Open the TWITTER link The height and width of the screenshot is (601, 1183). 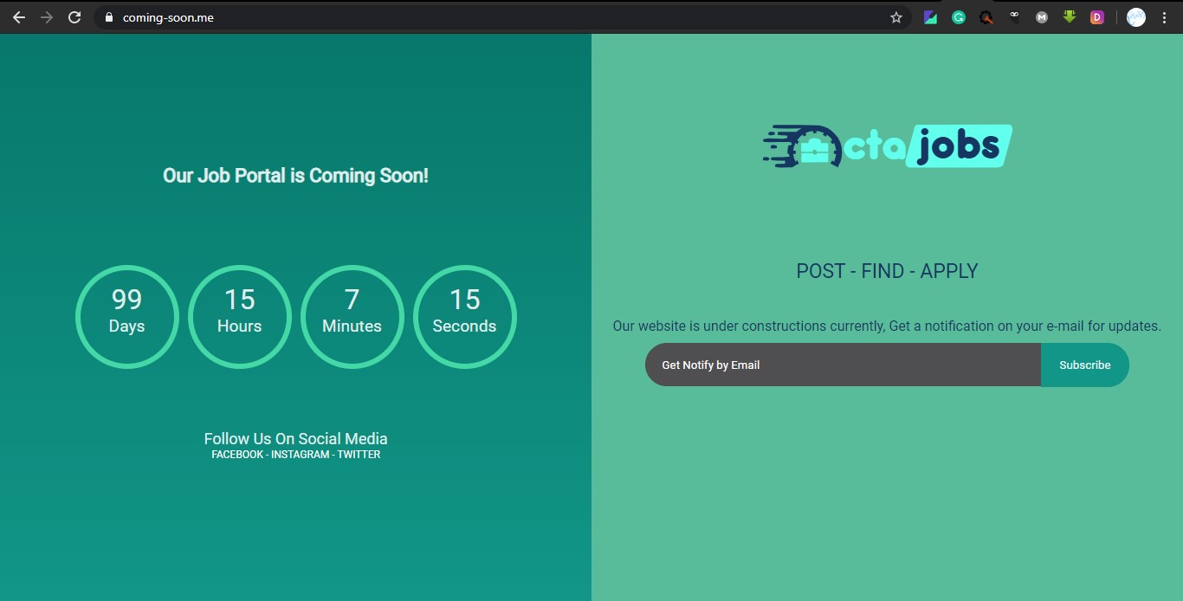(x=359, y=454)
